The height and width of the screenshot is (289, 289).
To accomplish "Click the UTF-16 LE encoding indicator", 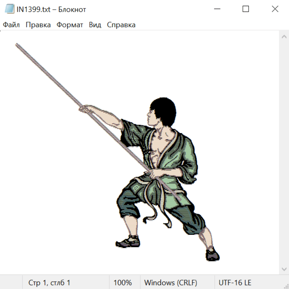I will [x=235, y=283].
